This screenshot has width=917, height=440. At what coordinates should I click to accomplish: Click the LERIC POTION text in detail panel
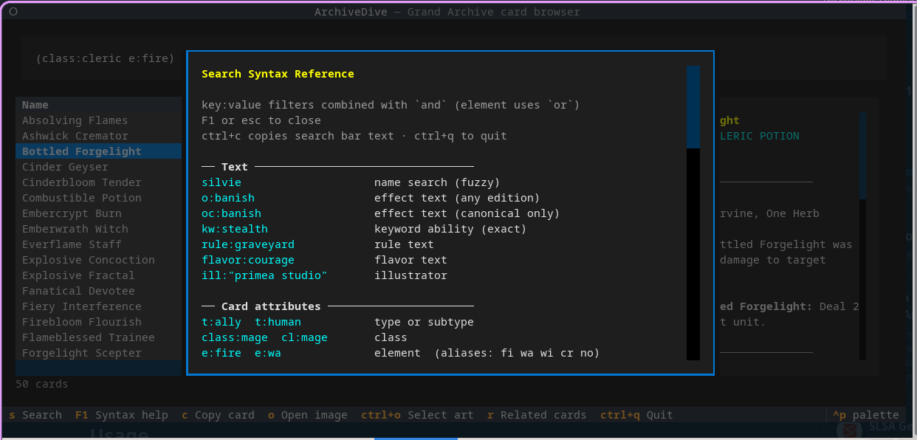760,136
